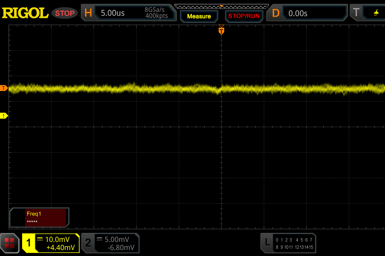Click the yellow channel 1 waveform trace
The width and height of the screenshot is (385, 256).
197,88
